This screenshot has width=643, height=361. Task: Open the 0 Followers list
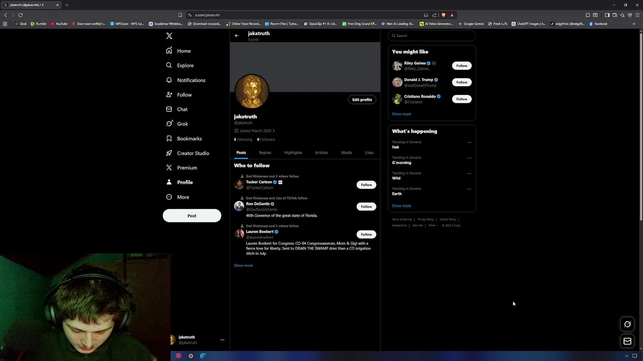266,139
